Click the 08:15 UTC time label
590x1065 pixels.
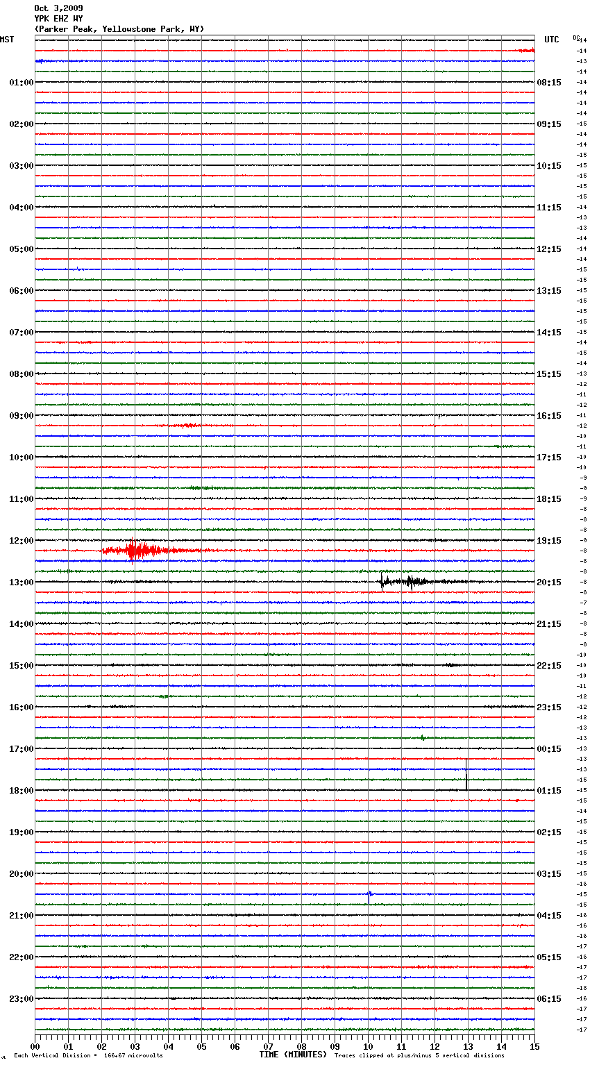[x=549, y=83]
